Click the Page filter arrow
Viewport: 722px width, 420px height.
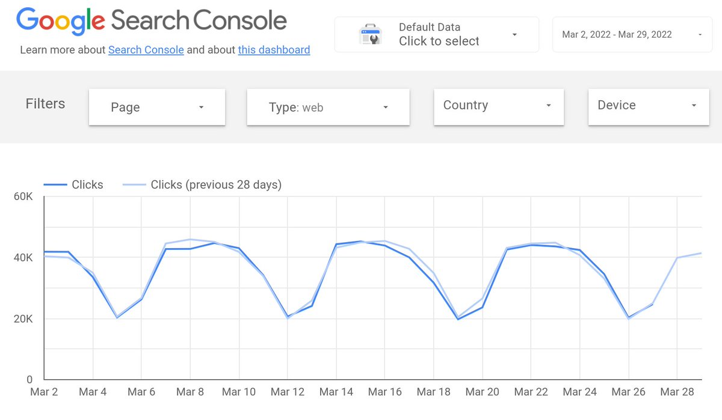pos(201,107)
